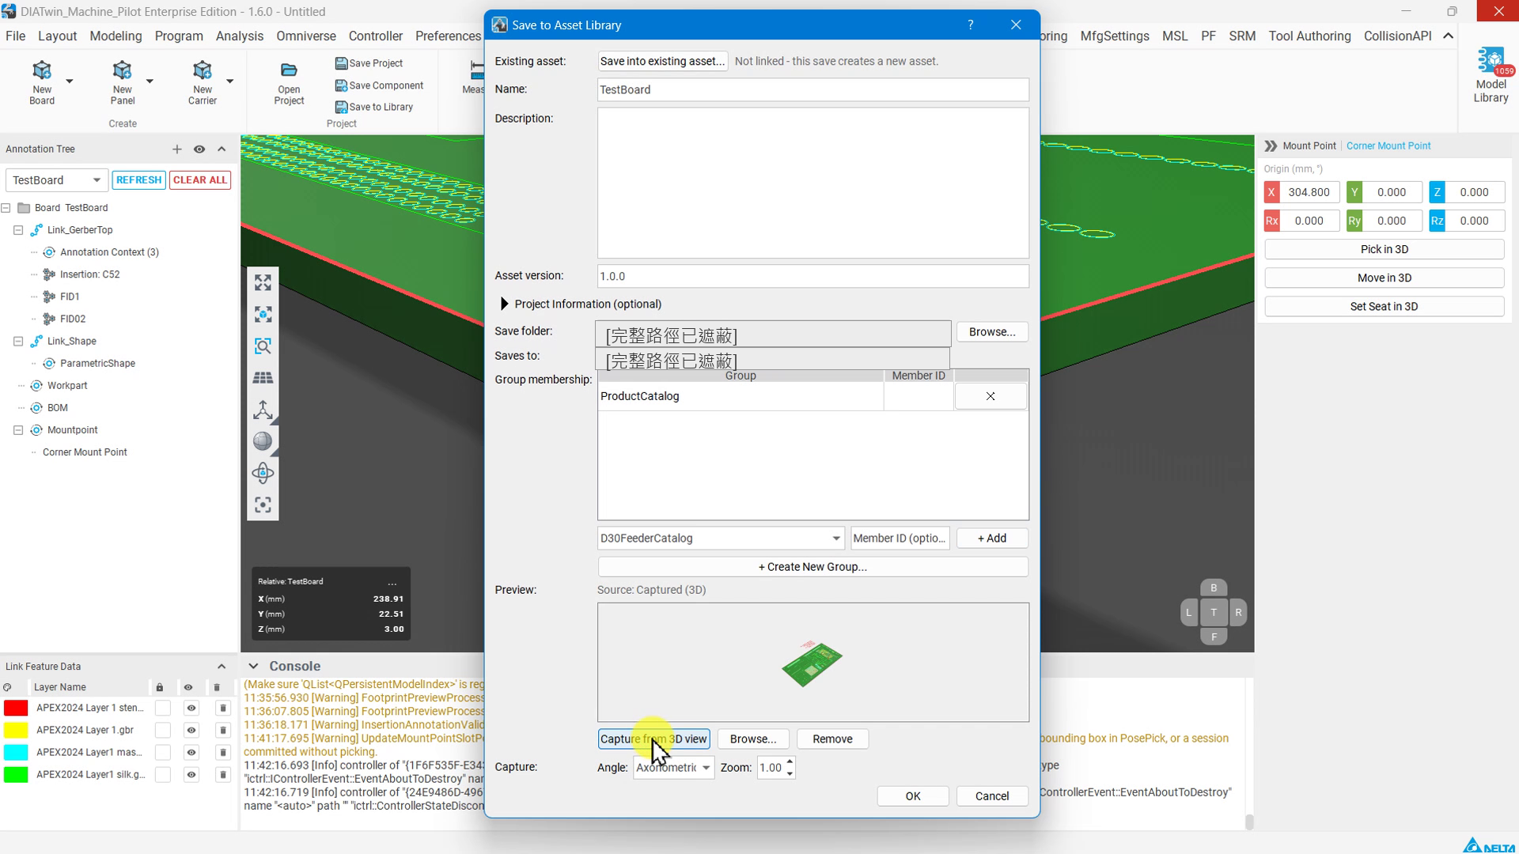The width and height of the screenshot is (1519, 854).
Task: Open the TestBoard dropdown in Annotation Tree
Action: [x=56, y=180]
